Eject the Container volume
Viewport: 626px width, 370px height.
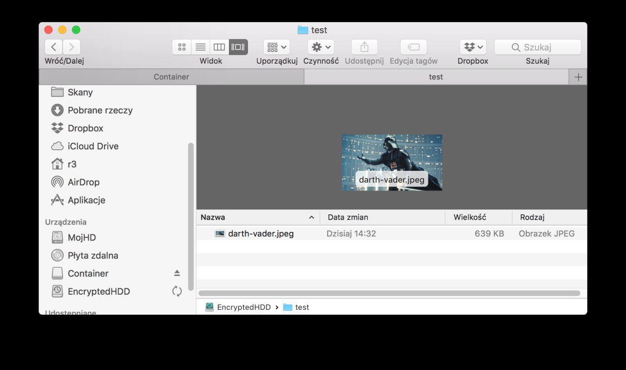(177, 273)
